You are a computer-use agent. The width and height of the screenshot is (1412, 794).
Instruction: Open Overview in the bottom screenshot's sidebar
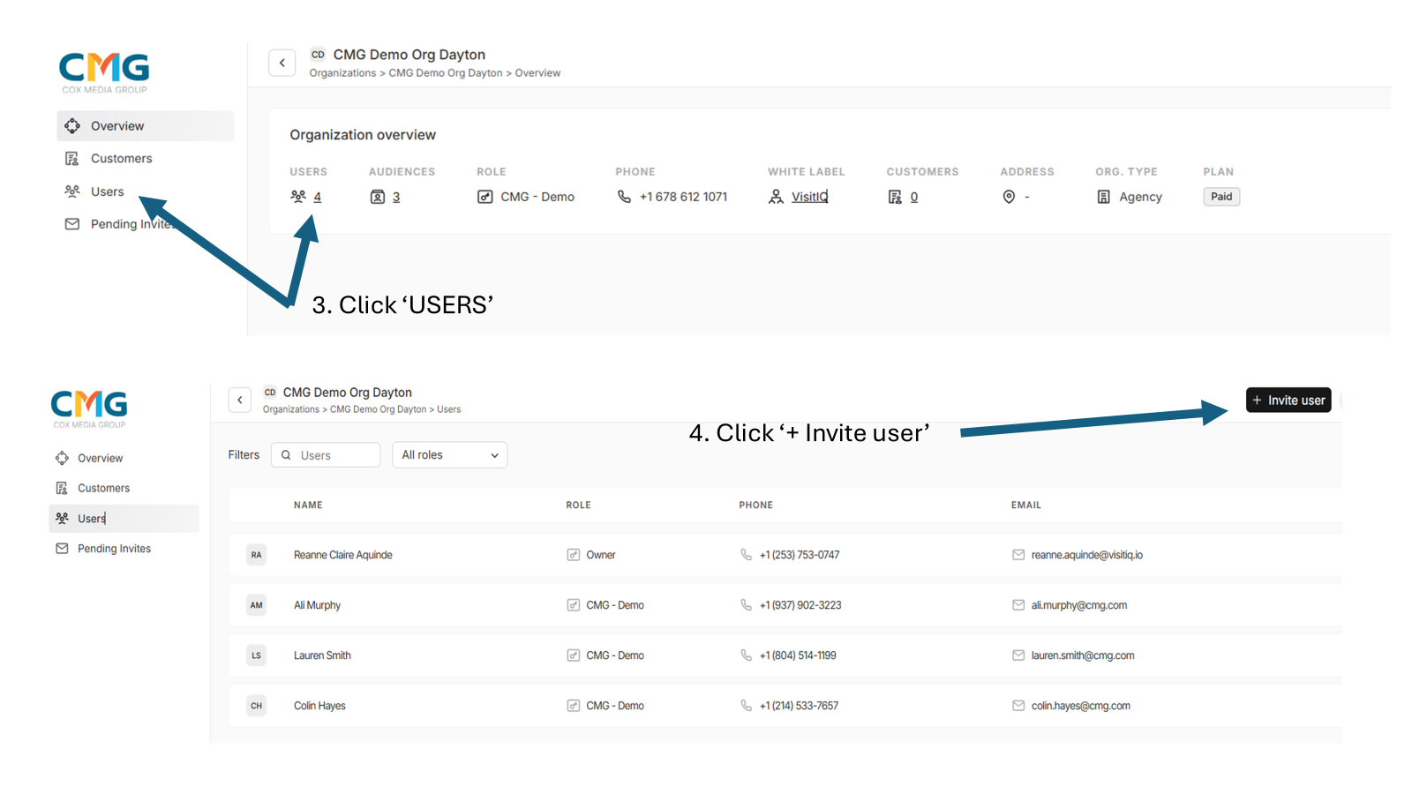[100, 458]
